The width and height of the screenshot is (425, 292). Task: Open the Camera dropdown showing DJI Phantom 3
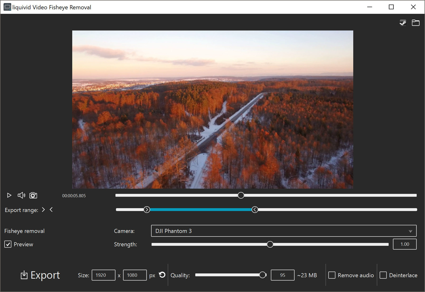point(281,231)
